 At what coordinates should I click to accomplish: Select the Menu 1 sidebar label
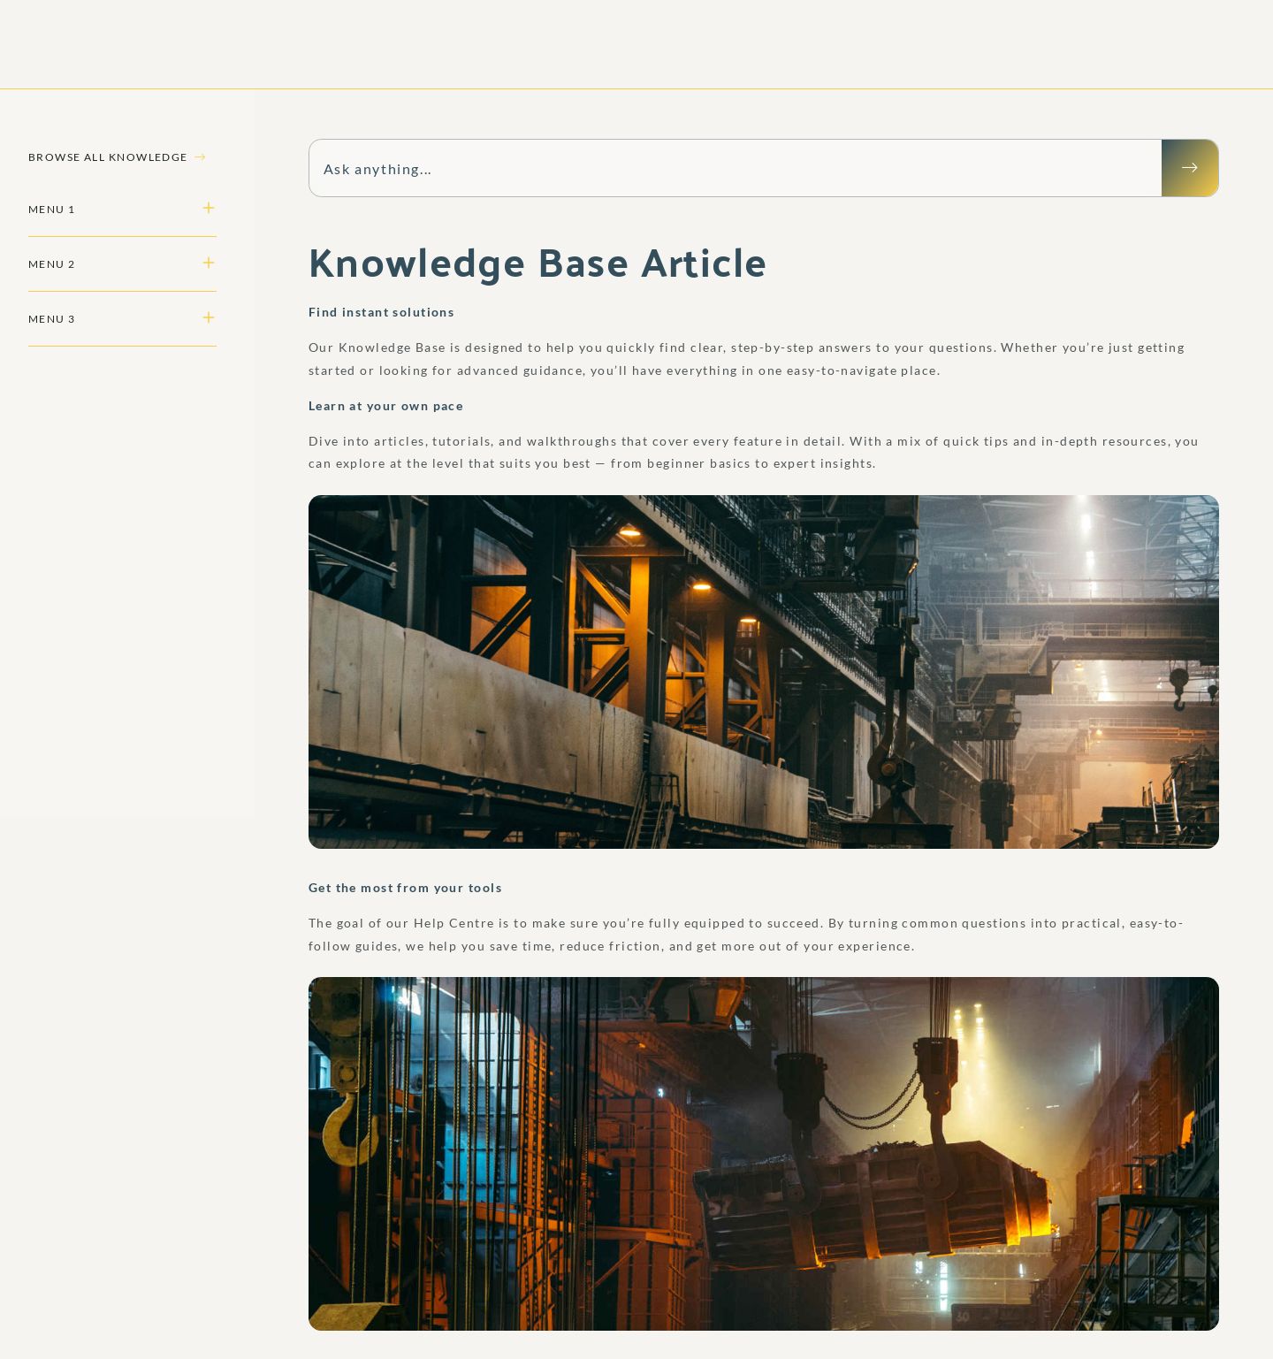click(51, 210)
